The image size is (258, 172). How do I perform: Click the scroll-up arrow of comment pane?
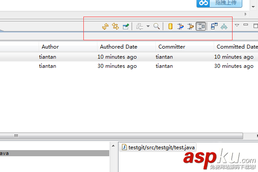pos(113,146)
